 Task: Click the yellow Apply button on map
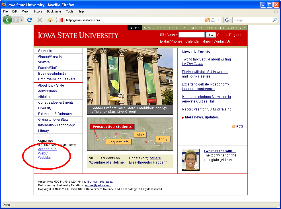(163, 139)
